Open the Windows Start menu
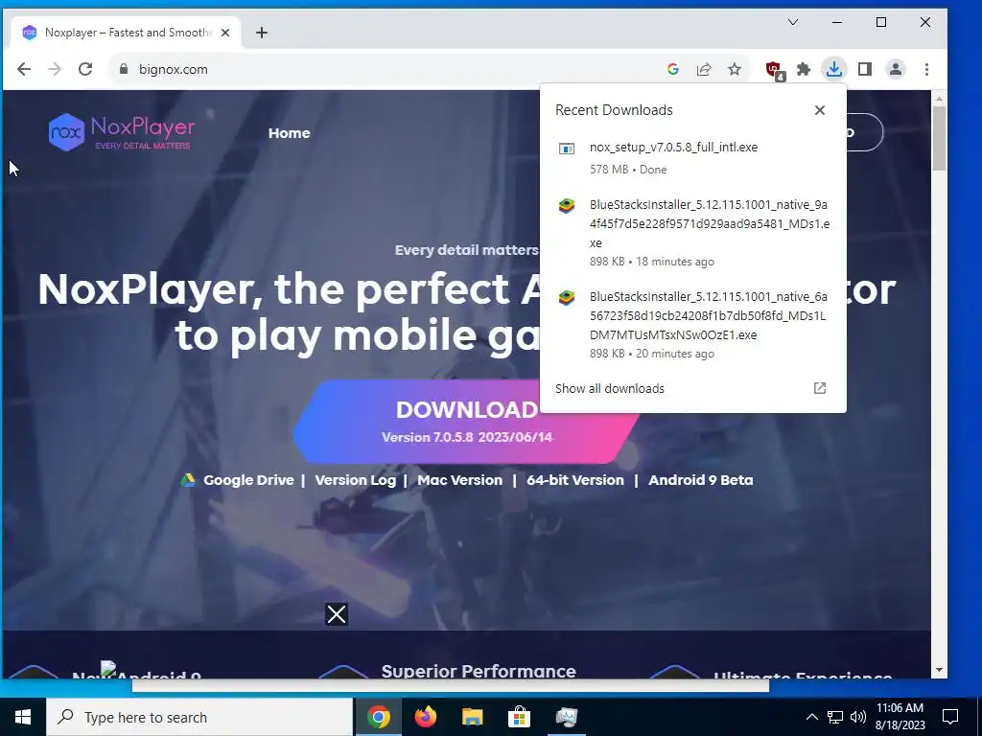 point(23,717)
